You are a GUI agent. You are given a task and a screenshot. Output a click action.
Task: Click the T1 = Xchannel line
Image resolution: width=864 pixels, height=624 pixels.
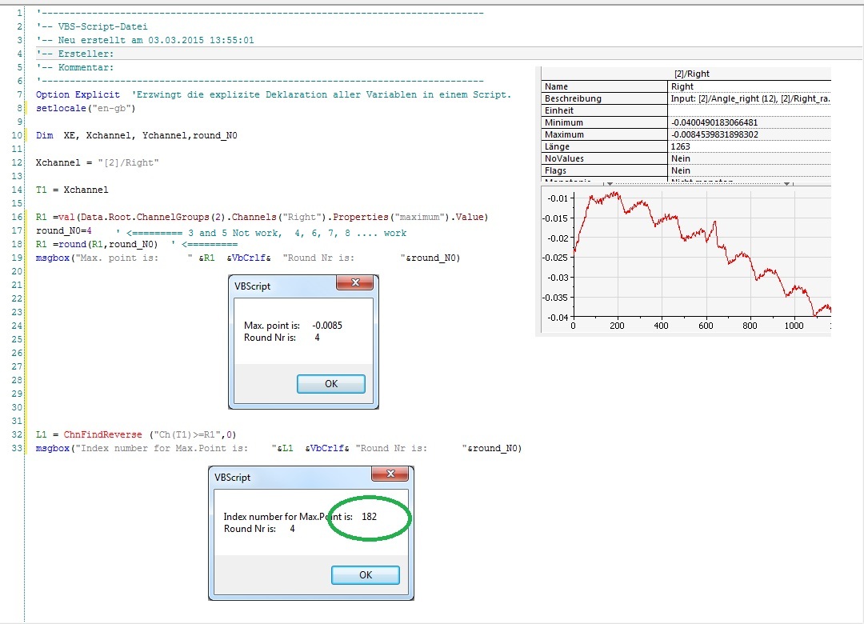click(72, 190)
